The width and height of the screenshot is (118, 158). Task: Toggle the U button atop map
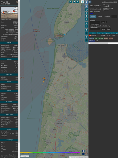coord(71,2)
